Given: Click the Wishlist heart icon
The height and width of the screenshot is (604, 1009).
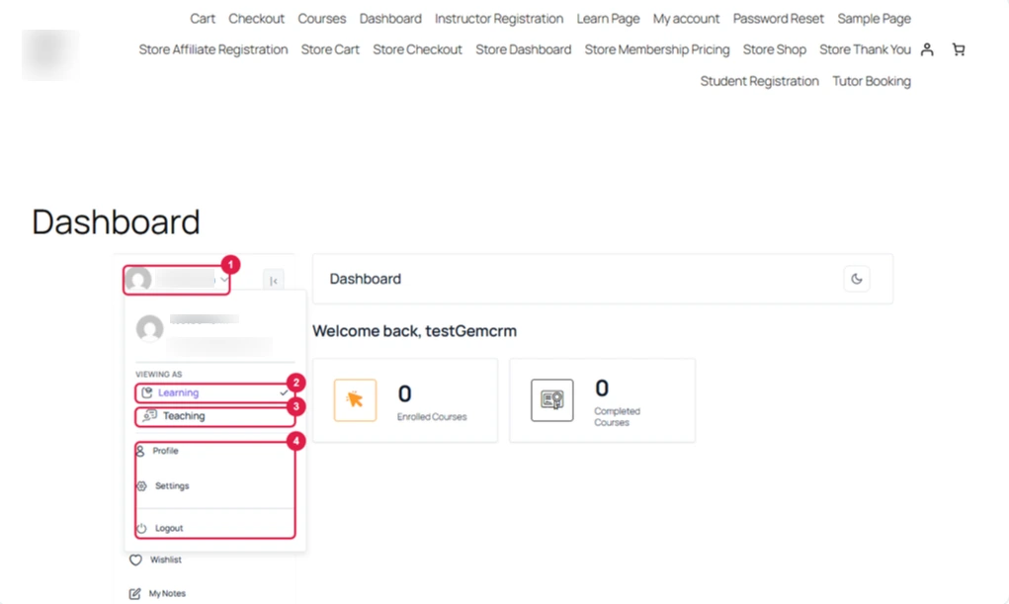Looking at the screenshot, I should tap(135, 560).
